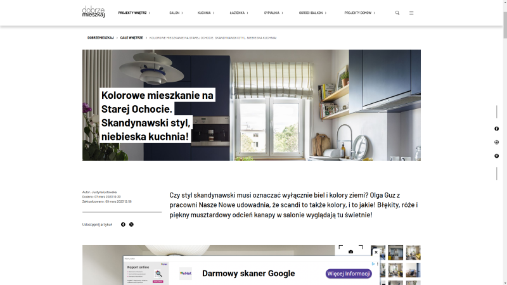Open gallery camera icon above thumbnails
Screen dimensions: 507x285
coord(350,251)
